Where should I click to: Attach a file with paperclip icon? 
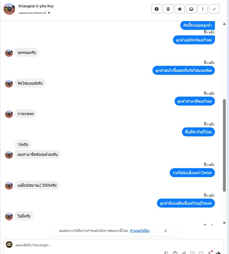(x=184, y=253)
